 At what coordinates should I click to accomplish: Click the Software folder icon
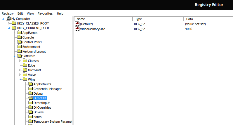[x=19, y=56]
